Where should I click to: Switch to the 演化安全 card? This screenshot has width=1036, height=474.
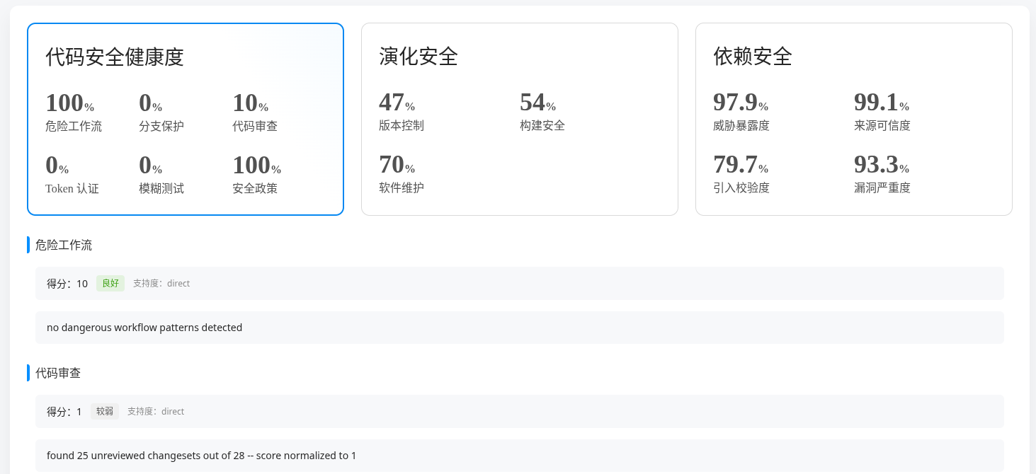click(419, 57)
